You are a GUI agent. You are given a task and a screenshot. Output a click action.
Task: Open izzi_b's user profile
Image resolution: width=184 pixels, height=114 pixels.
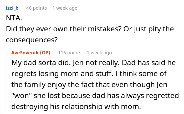tap(12, 8)
